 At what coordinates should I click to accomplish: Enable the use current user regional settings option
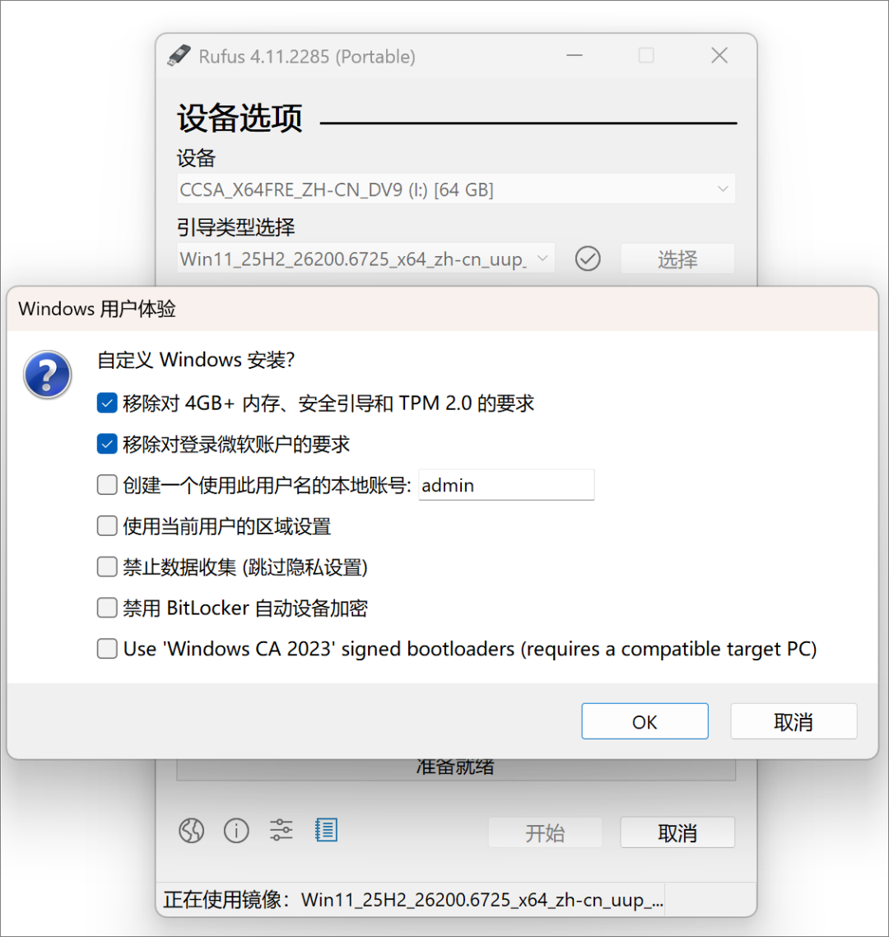click(107, 526)
